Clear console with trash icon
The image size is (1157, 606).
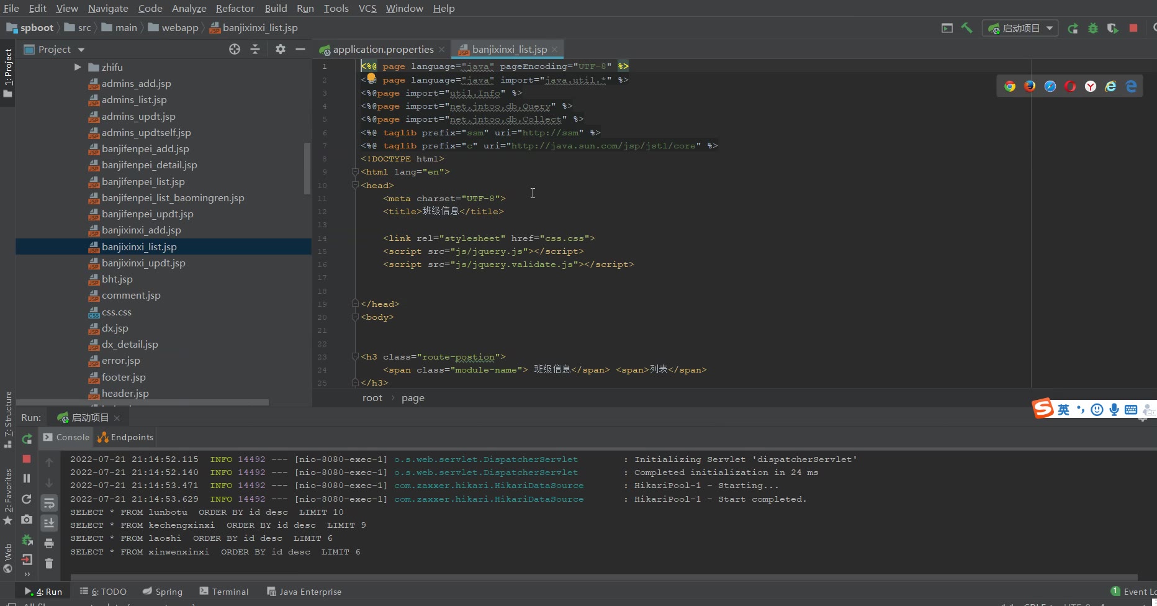click(49, 564)
